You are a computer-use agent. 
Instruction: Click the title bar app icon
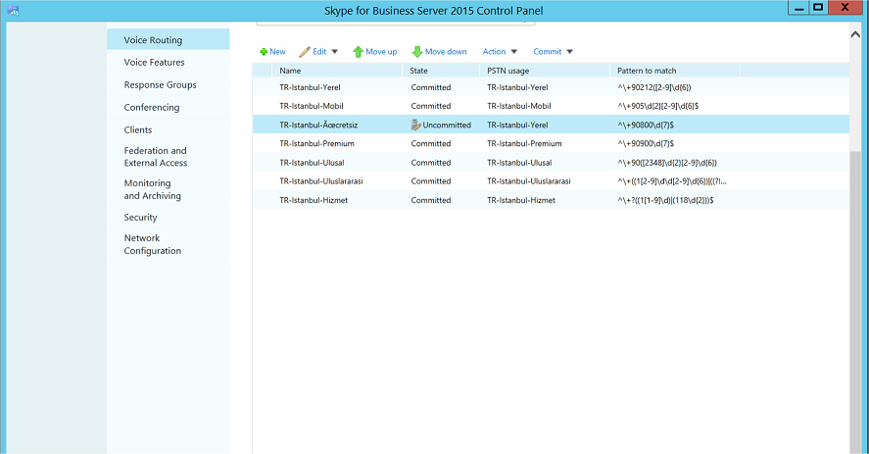(x=14, y=9)
